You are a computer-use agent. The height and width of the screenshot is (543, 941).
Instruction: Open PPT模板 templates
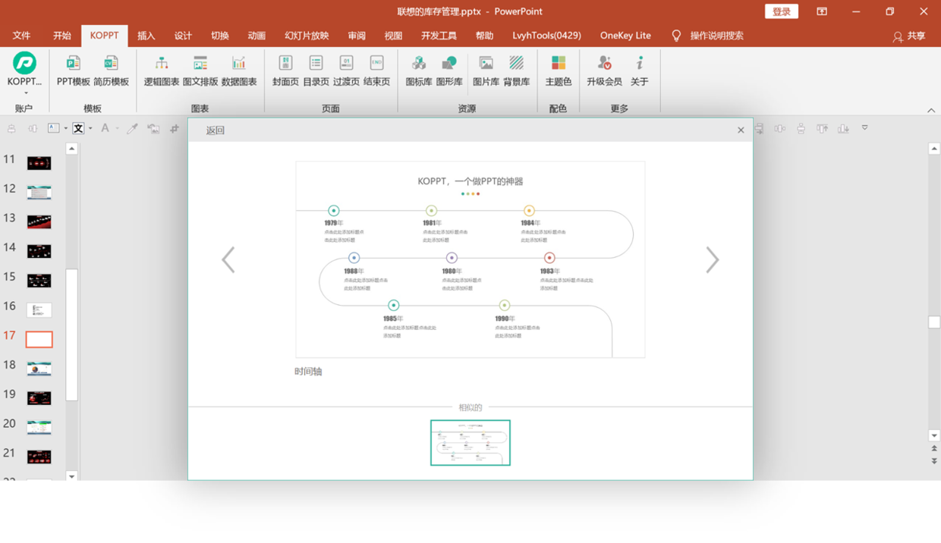click(x=73, y=70)
